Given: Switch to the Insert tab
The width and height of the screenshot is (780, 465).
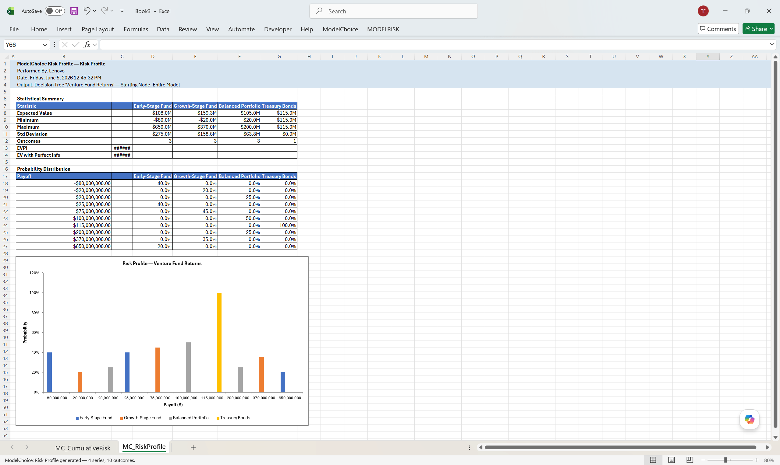Looking at the screenshot, I should click(64, 29).
